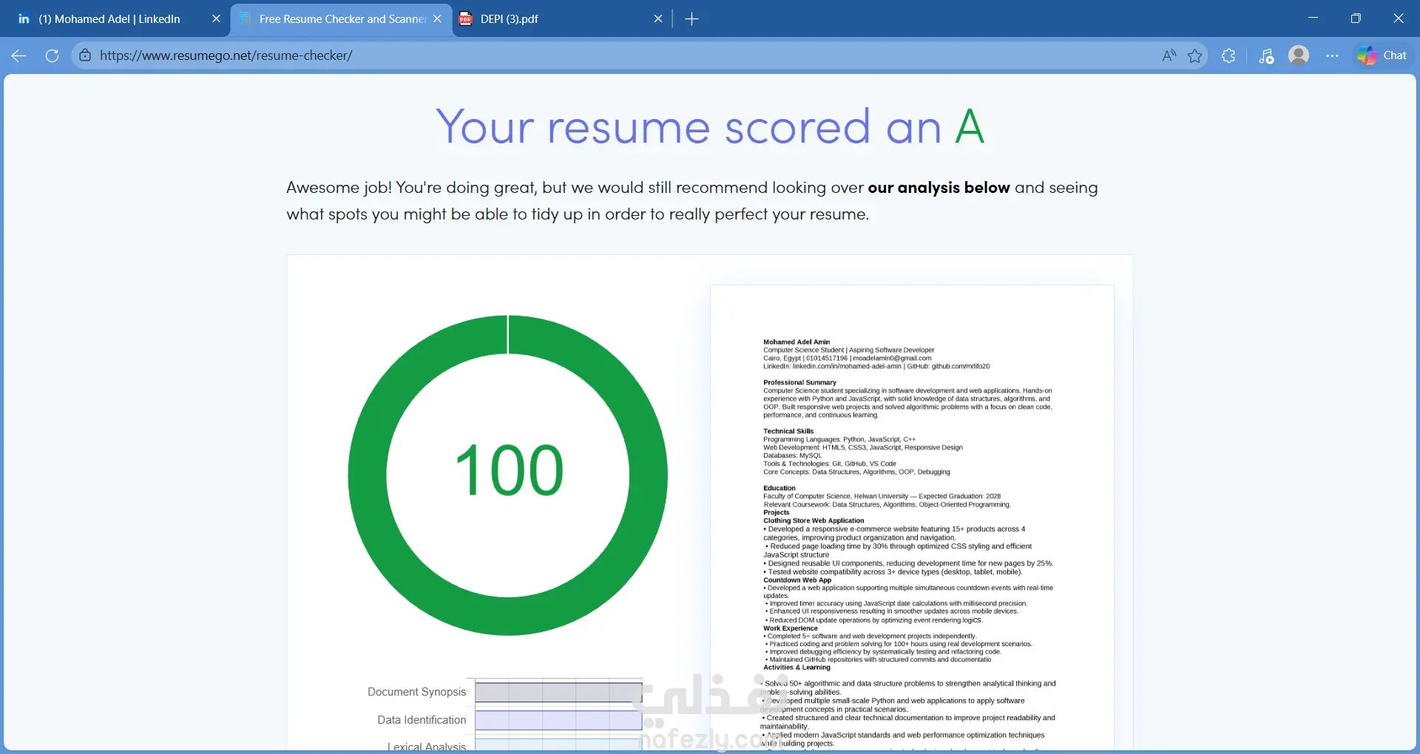Click the 'Lexical Analysis' label
This screenshot has width=1420, height=754.
point(427,747)
